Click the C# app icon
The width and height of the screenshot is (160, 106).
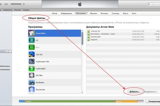pos(31,40)
